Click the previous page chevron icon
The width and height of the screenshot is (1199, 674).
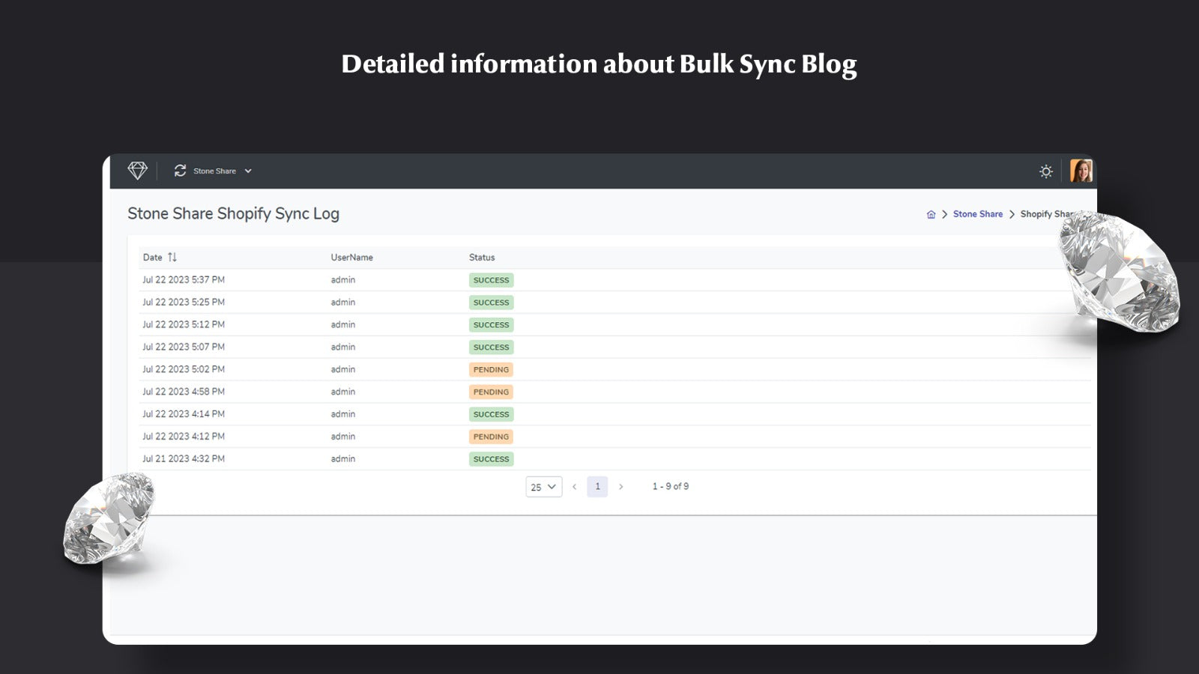(574, 486)
